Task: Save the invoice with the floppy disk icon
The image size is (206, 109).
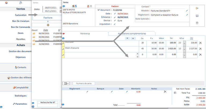Action: pyautogui.click(x=197, y=16)
